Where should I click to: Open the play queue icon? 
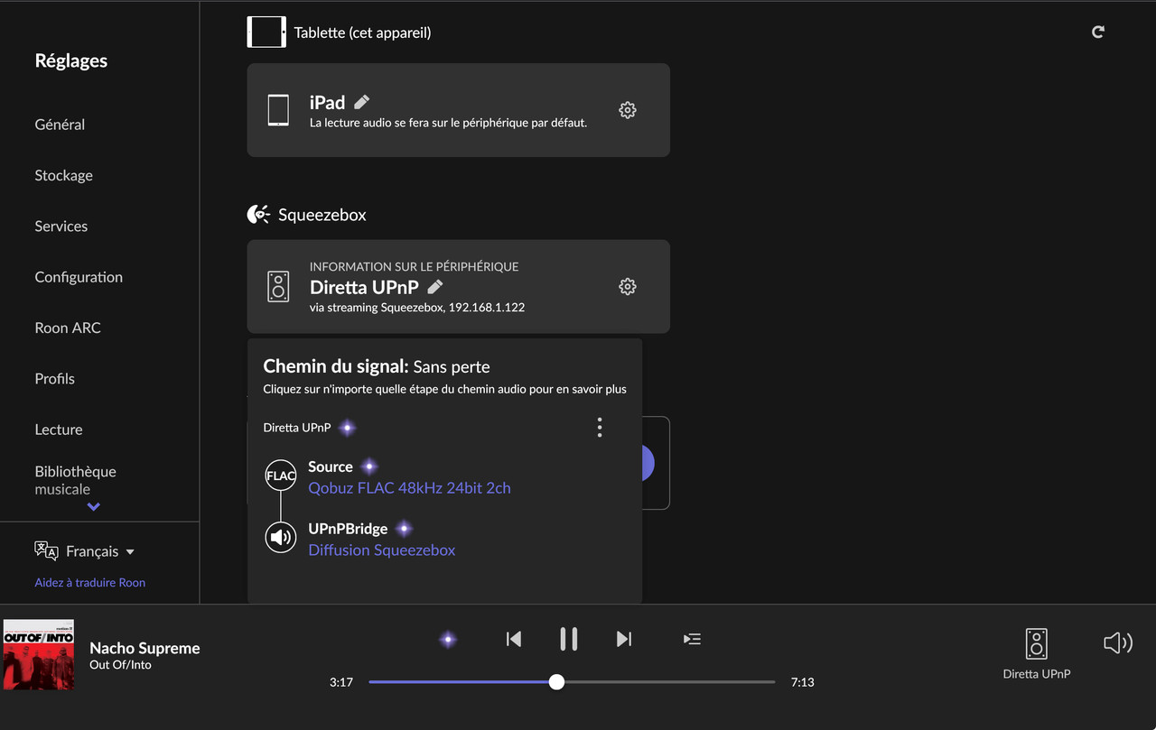692,639
